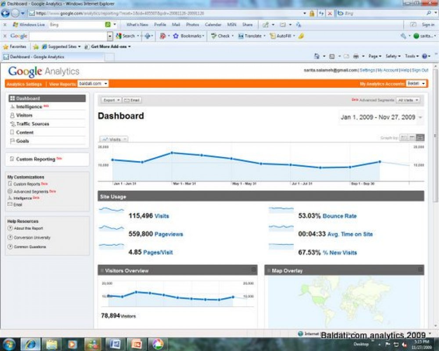Open the My Analytics Accounts dropdown
This screenshot has height=351, width=439.
[416, 83]
